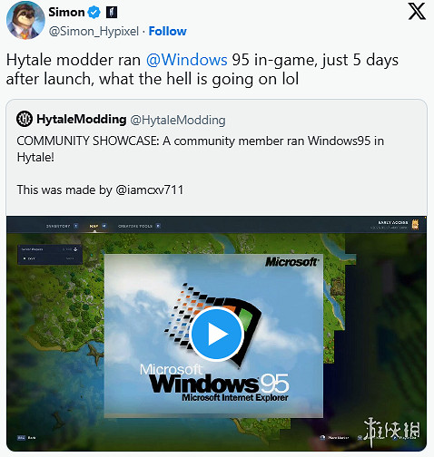This screenshot has width=434, height=457.
Task: Click the HytaleModding display name
Action: click(82, 119)
